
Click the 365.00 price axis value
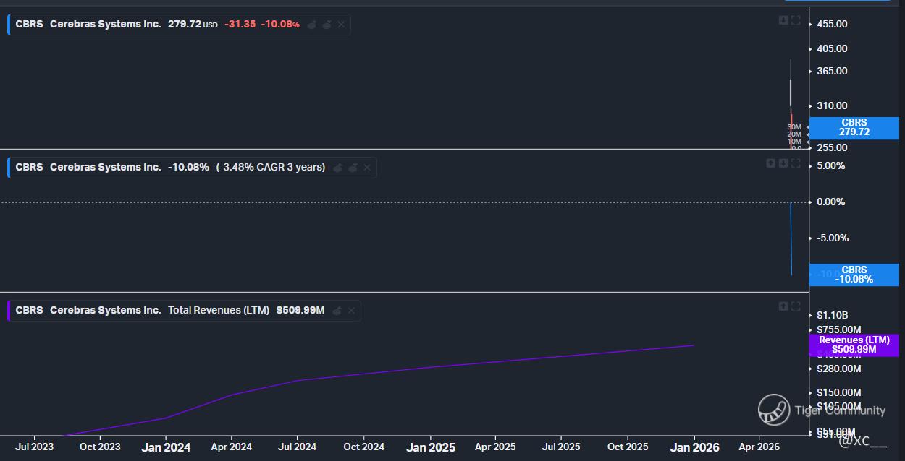832,71
